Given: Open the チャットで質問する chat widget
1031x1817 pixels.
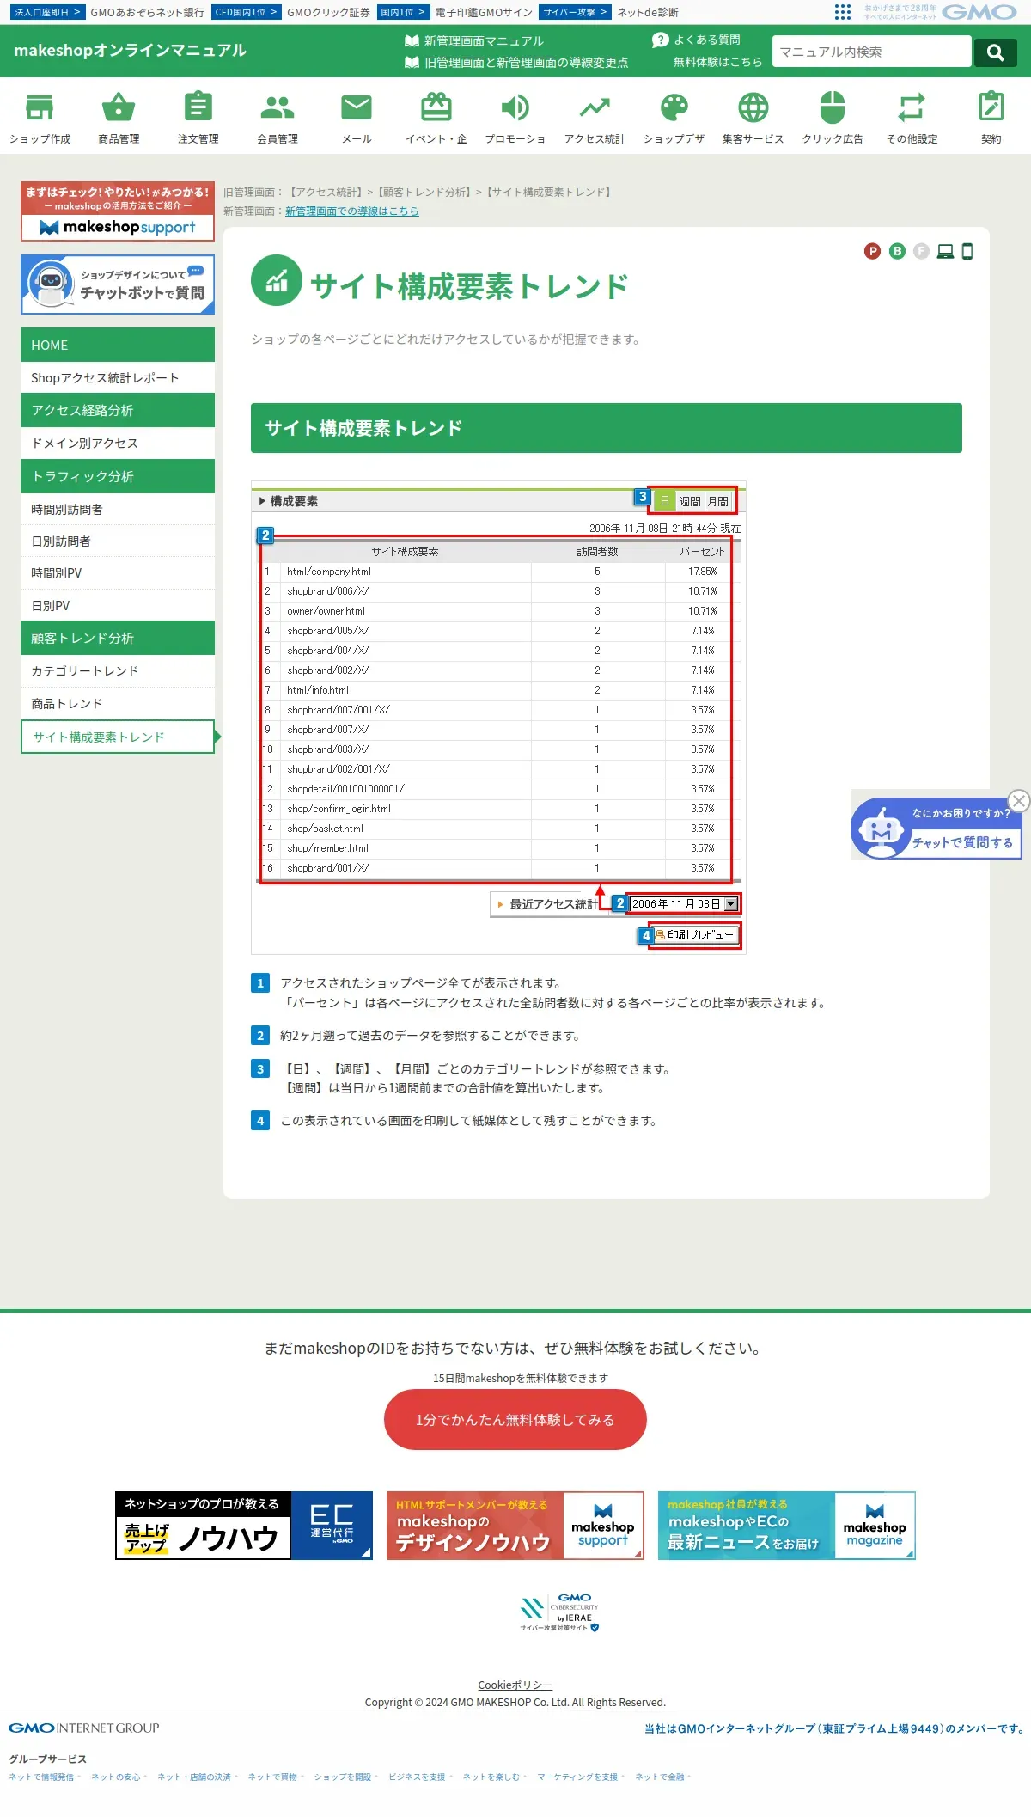Looking at the screenshot, I should tap(936, 828).
